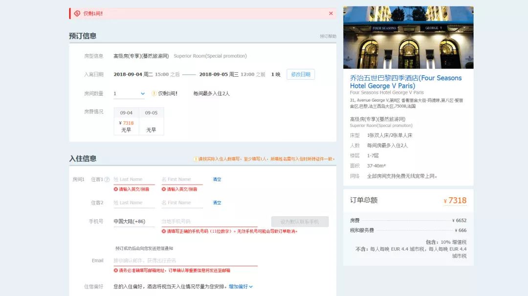Click the 修改日期 button

point(300,74)
